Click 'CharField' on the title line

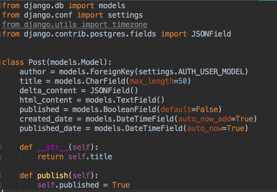click(x=105, y=81)
